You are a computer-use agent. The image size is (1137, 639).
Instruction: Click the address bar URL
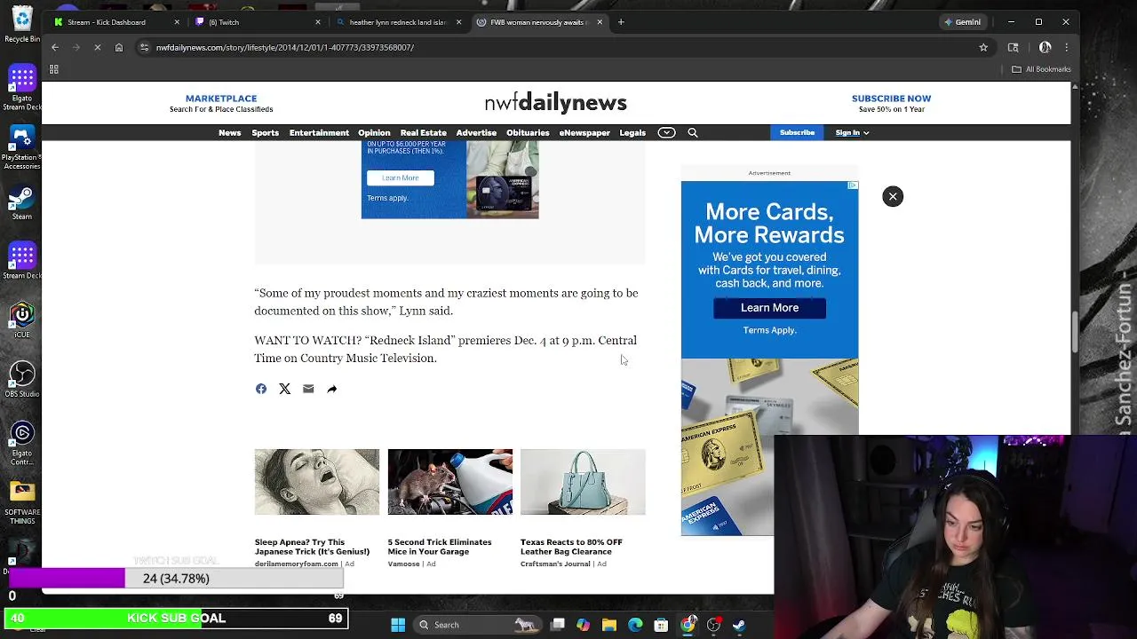[285, 47]
